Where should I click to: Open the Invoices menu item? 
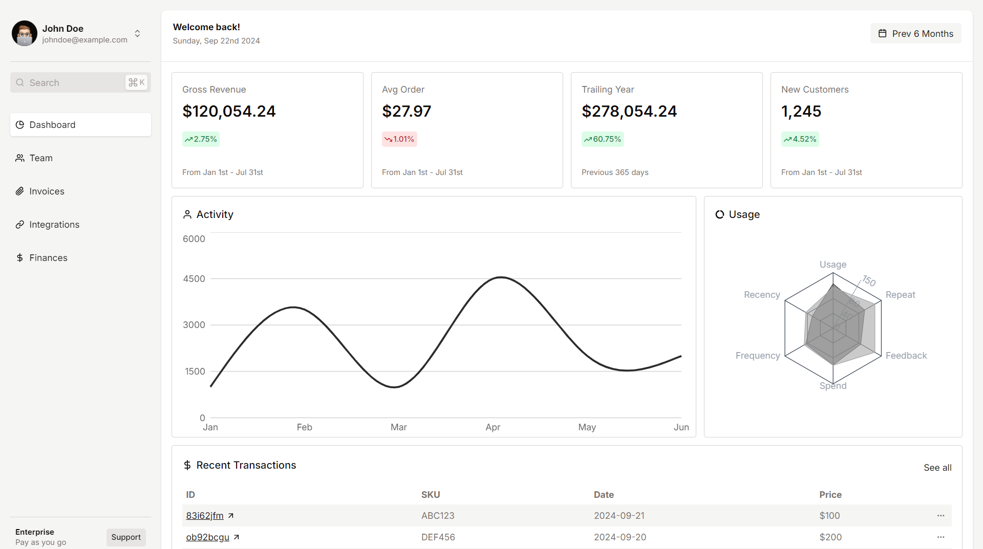(x=80, y=191)
